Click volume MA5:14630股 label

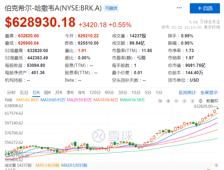[48, 165]
